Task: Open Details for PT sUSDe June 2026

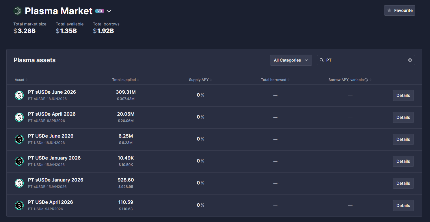Action: click(403, 95)
